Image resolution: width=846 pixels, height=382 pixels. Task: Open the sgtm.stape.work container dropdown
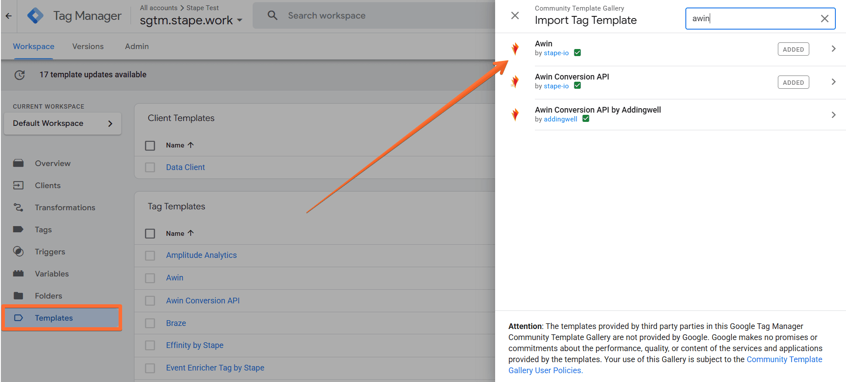(x=191, y=20)
